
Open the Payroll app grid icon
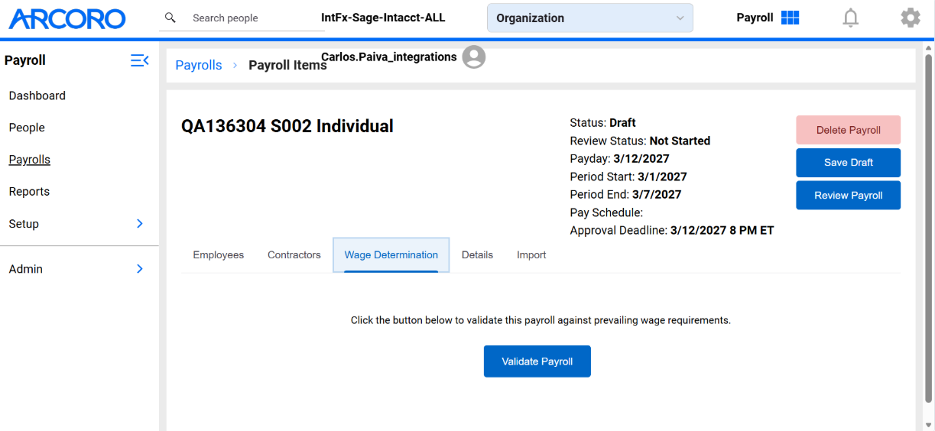point(791,18)
